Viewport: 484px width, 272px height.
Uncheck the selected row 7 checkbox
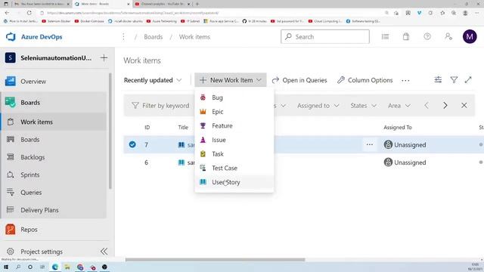132,144
